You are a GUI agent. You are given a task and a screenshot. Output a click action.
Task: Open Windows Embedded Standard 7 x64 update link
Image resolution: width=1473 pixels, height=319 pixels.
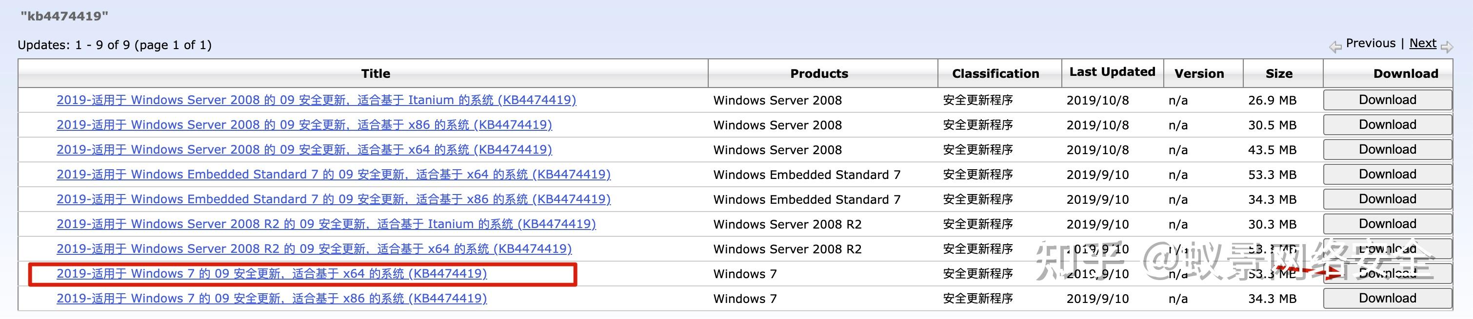pyautogui.click(x=333, y=174)
